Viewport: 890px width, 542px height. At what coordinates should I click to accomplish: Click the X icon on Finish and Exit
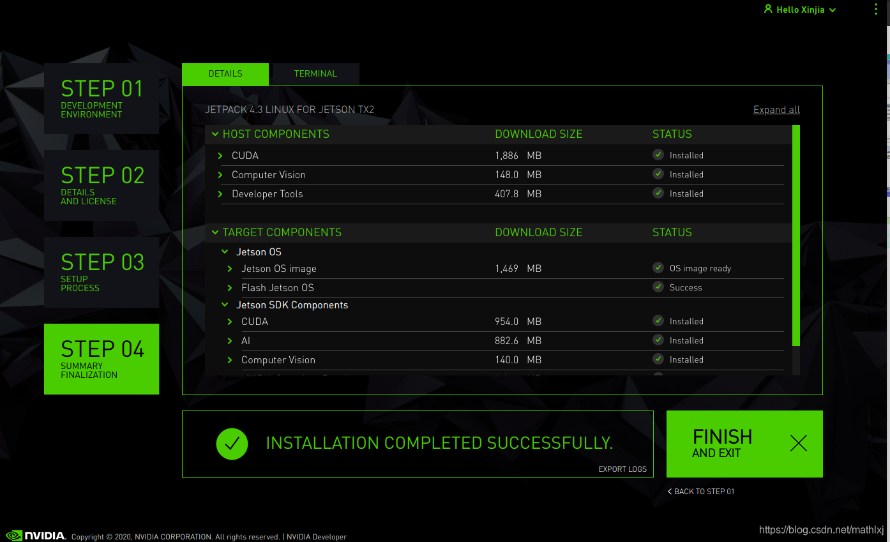tap(799, 444)
